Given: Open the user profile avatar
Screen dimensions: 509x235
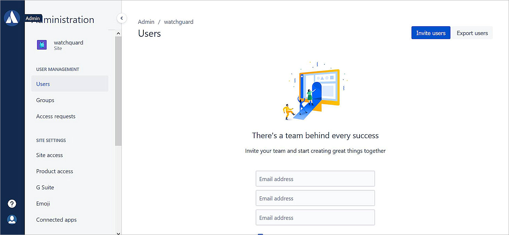Looking at the screenshot, I should pos(12,220).
